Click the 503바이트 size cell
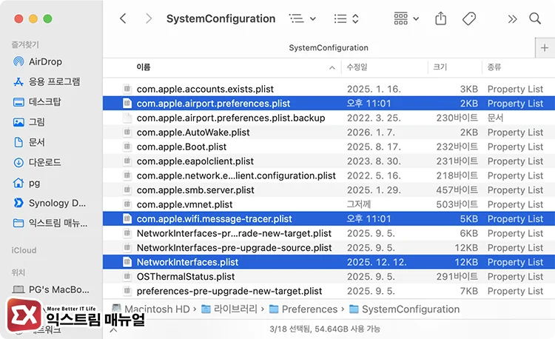Screen dimensions: 555x339 pos(457,204)
